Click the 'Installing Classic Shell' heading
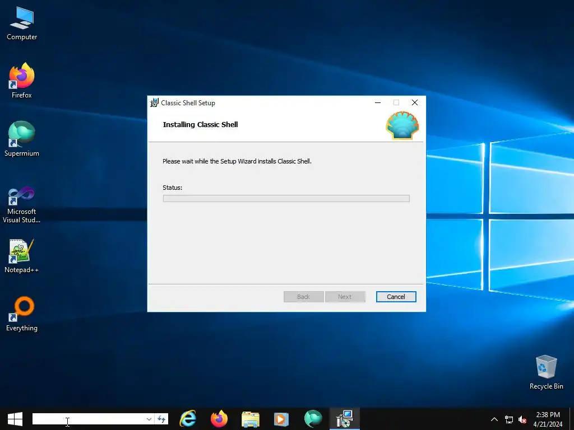The image size is (574, 430). pyautogui.click(x=200, y=125)
